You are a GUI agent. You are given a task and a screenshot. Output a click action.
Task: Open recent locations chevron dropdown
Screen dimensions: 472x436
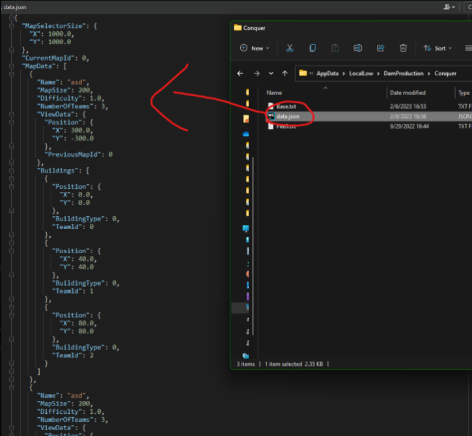click(x=271, y=74)
